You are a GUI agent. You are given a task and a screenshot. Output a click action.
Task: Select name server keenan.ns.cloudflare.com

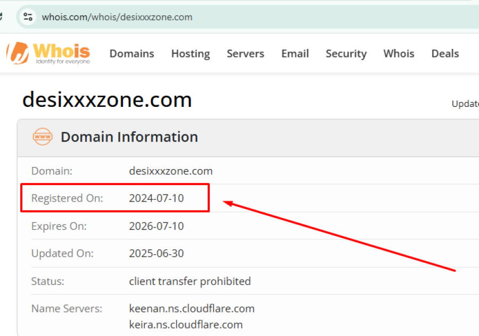[x=192, y=308]
